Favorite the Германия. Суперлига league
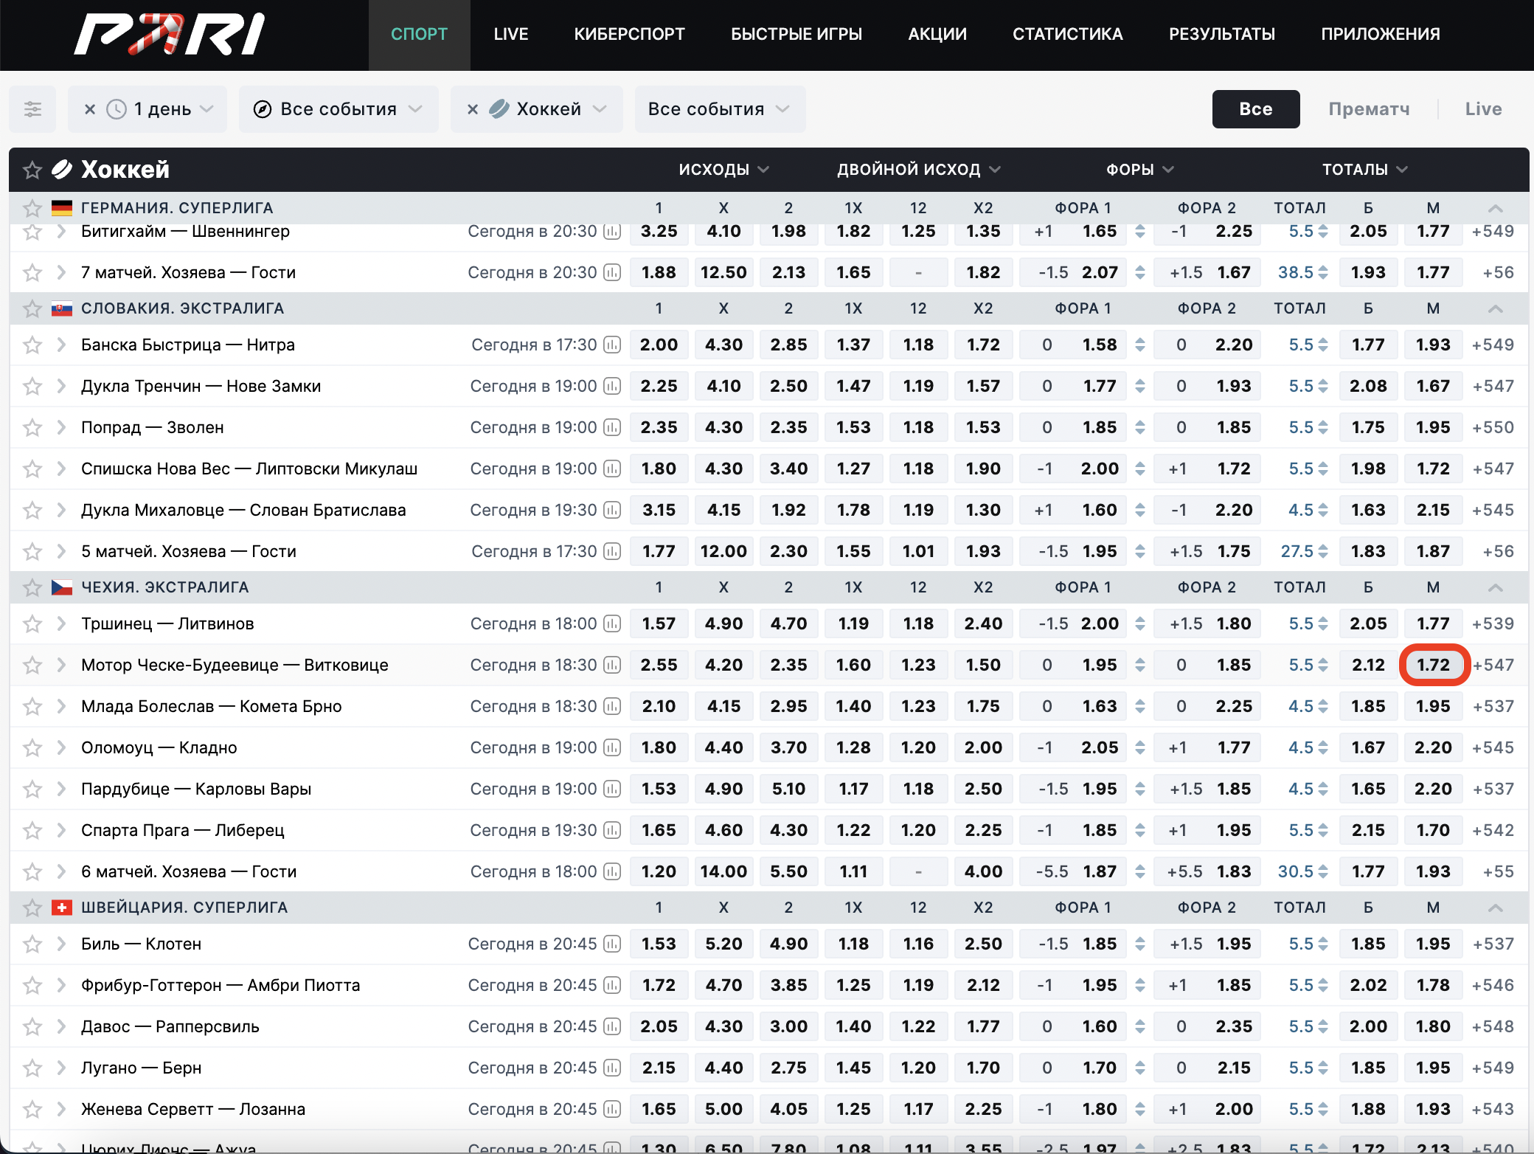Viewport: 1534px width, 1154px height. point(32,208)
